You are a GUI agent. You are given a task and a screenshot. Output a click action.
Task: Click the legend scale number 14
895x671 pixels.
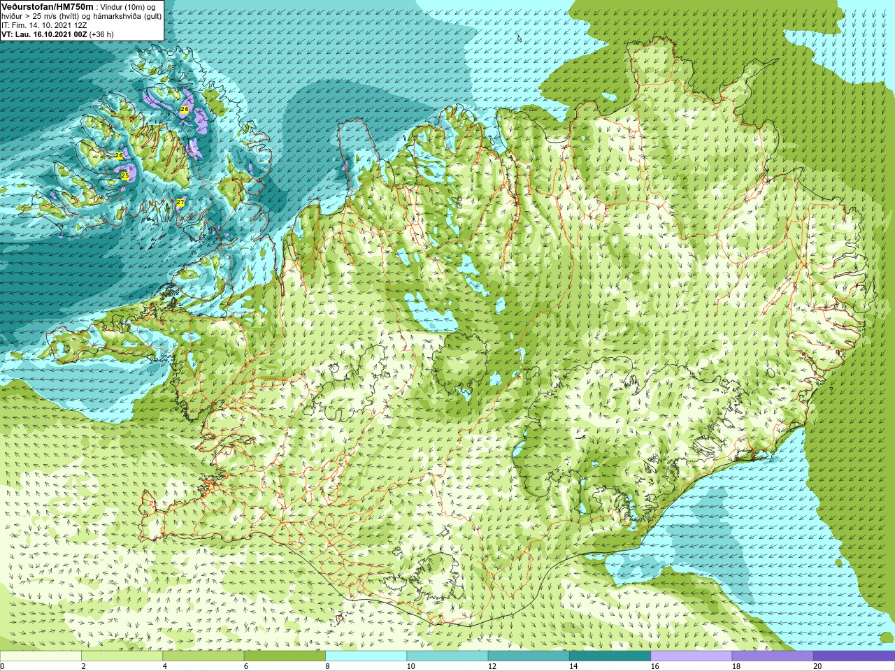click(573, 666)
